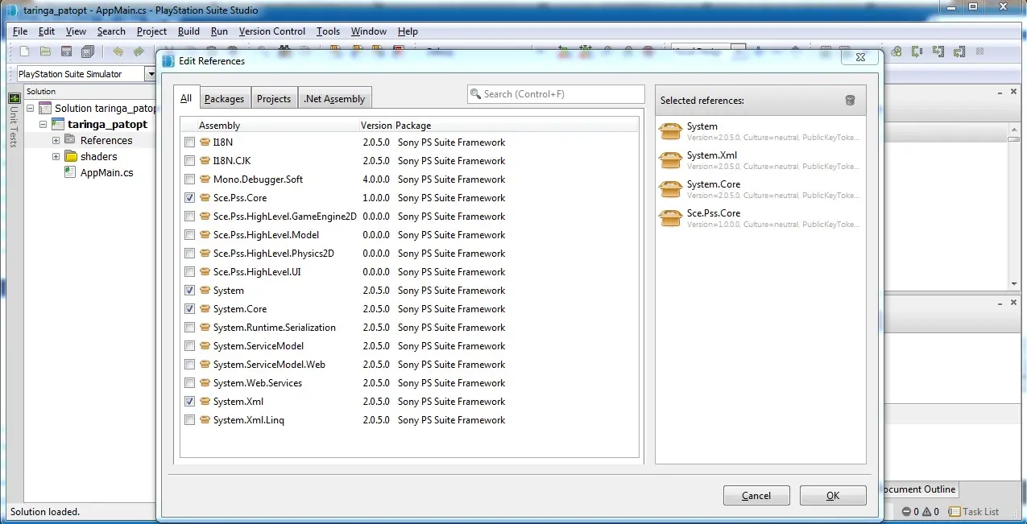
Task: Click the New File toolbar icon
Action: [24, 52]
